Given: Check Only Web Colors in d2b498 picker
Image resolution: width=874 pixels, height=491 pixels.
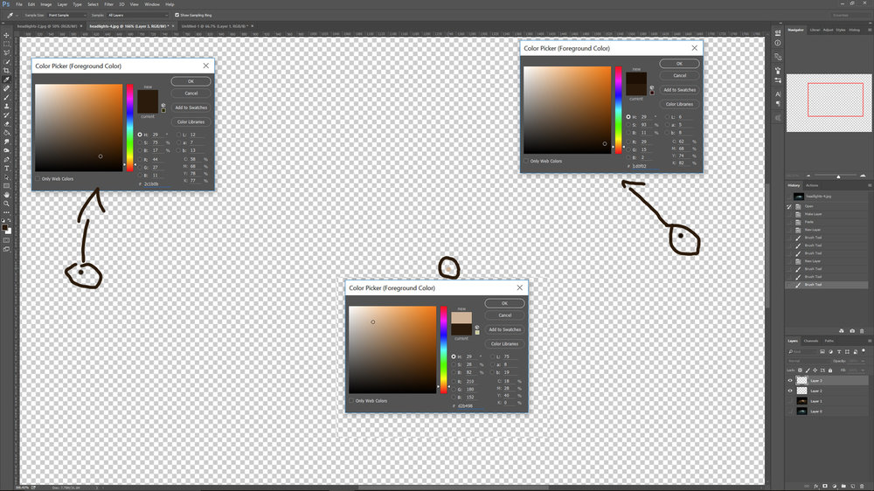Looking at the screenshot, I should pyautogui.click(x=351, y=401).
